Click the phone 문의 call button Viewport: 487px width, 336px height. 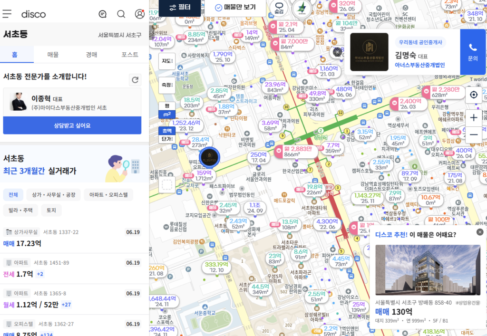pyautogui.click(x=473, y=52)
